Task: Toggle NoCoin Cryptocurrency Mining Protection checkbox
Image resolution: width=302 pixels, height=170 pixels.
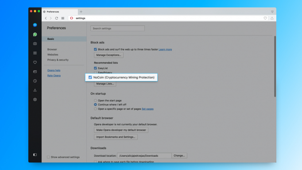Action: [x=90, y=77]
